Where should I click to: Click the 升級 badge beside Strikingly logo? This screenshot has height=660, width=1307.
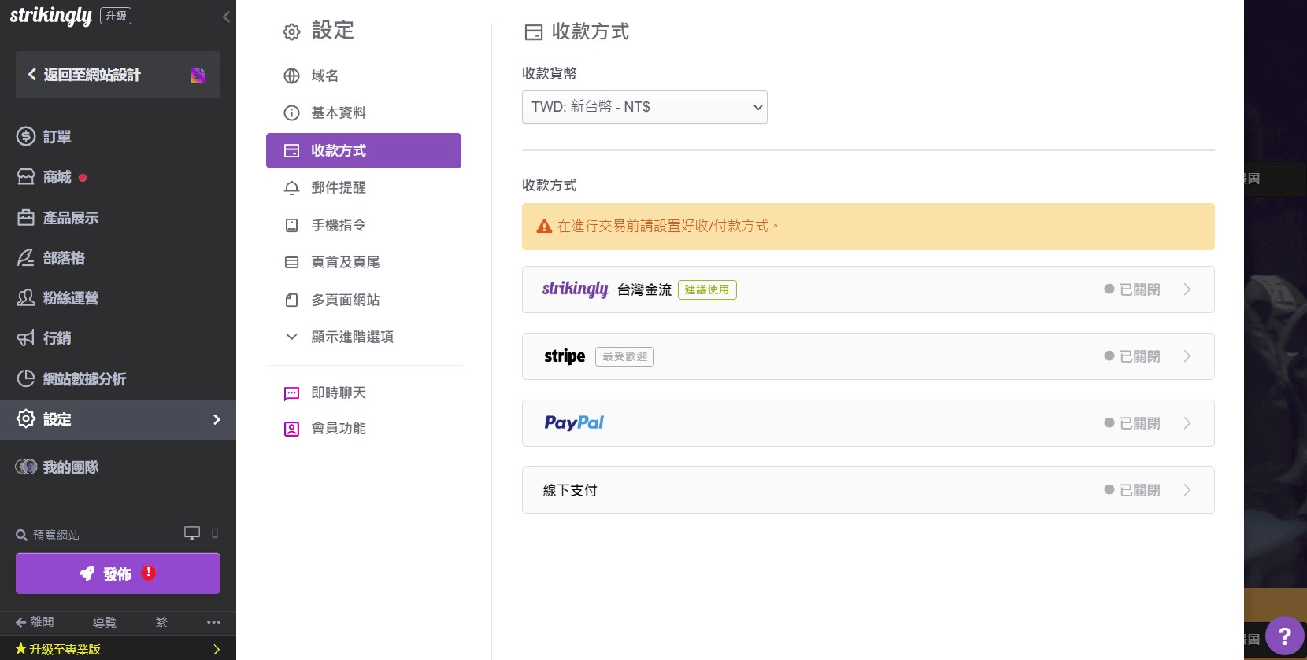116,16
